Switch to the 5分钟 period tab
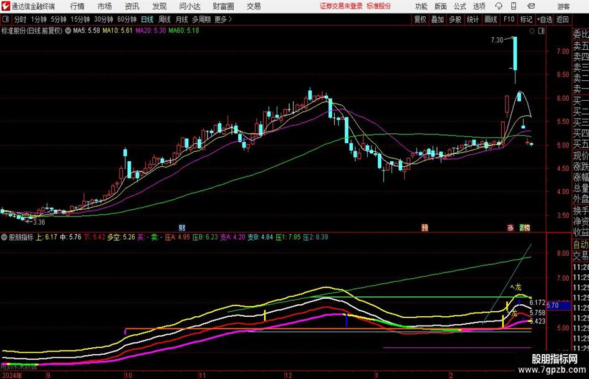This screenshot has width=589, height=379. pyautogui.click(x=58, y=19)
